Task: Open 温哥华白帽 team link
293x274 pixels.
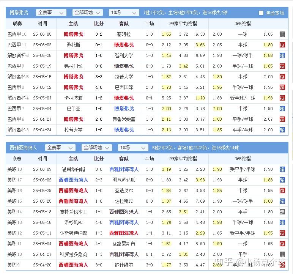Action: [73, 169]
